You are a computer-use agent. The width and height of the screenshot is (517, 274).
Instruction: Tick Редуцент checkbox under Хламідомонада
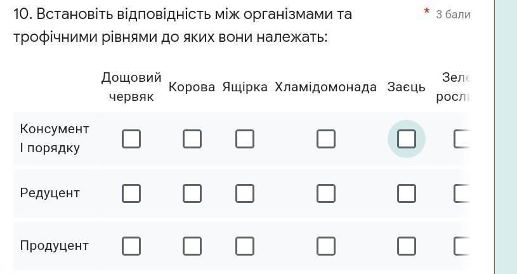point(326,193)
